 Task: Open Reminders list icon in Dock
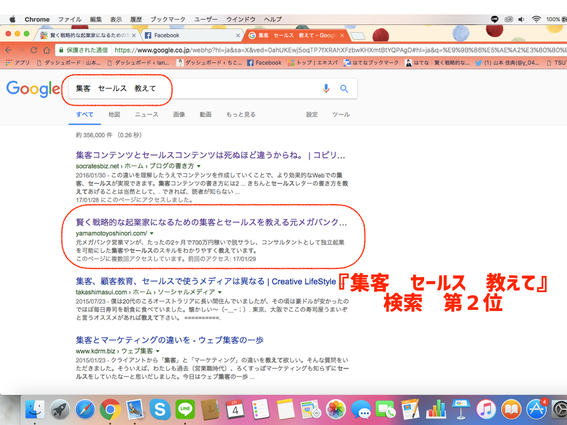point(260,410)
